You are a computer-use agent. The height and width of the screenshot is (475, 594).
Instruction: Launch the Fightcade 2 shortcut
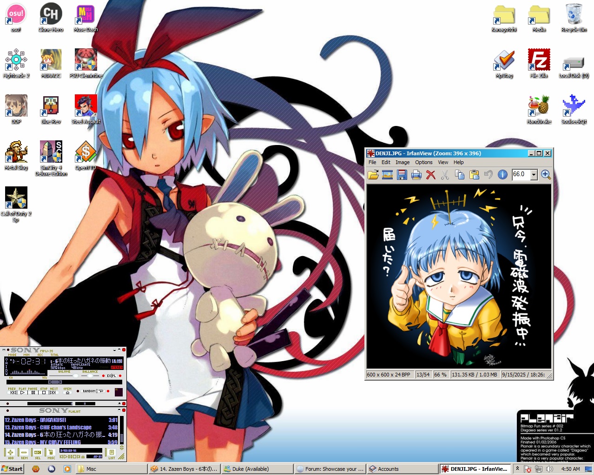[x=16, y=63]
